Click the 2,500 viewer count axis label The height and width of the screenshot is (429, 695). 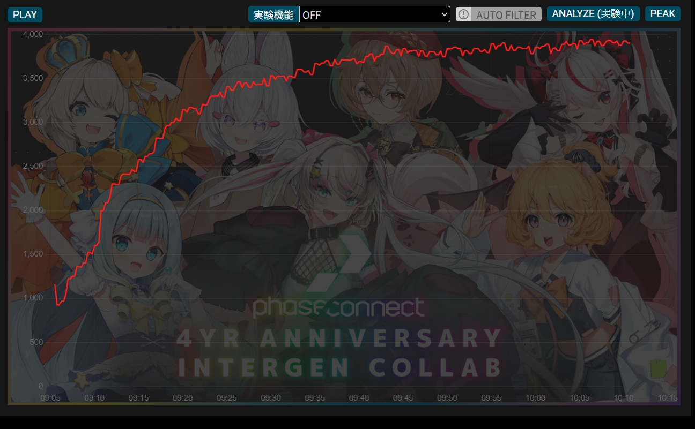point(33,166)
